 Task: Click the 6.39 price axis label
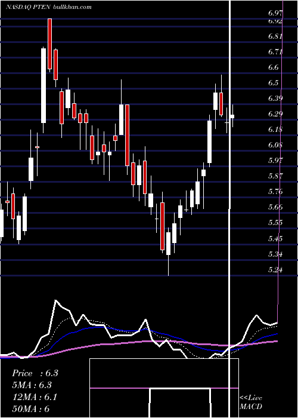[x=275, y=99]
